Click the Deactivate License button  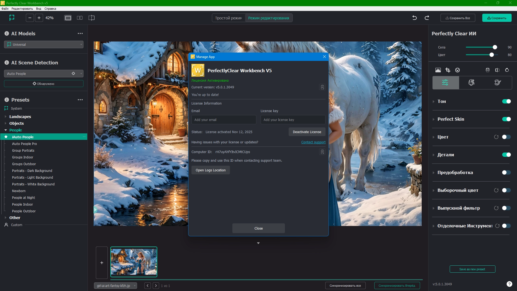[307, 132]
